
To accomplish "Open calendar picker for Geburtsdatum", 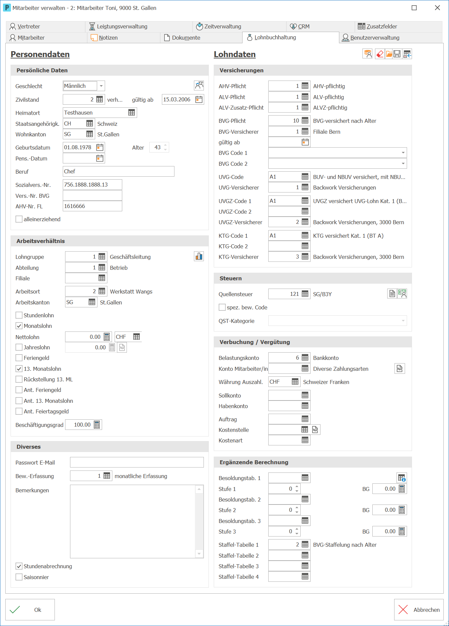I will tap(100, 147).
